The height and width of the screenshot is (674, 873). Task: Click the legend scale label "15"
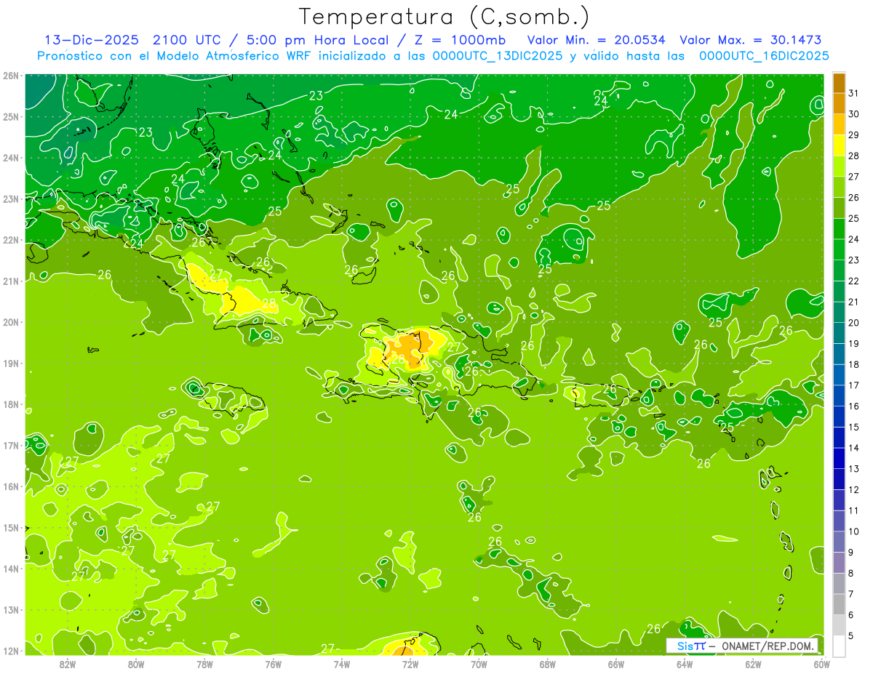click(x=854, y=427)
